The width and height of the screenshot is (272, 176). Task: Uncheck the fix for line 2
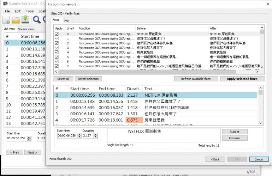coord(57,43)
